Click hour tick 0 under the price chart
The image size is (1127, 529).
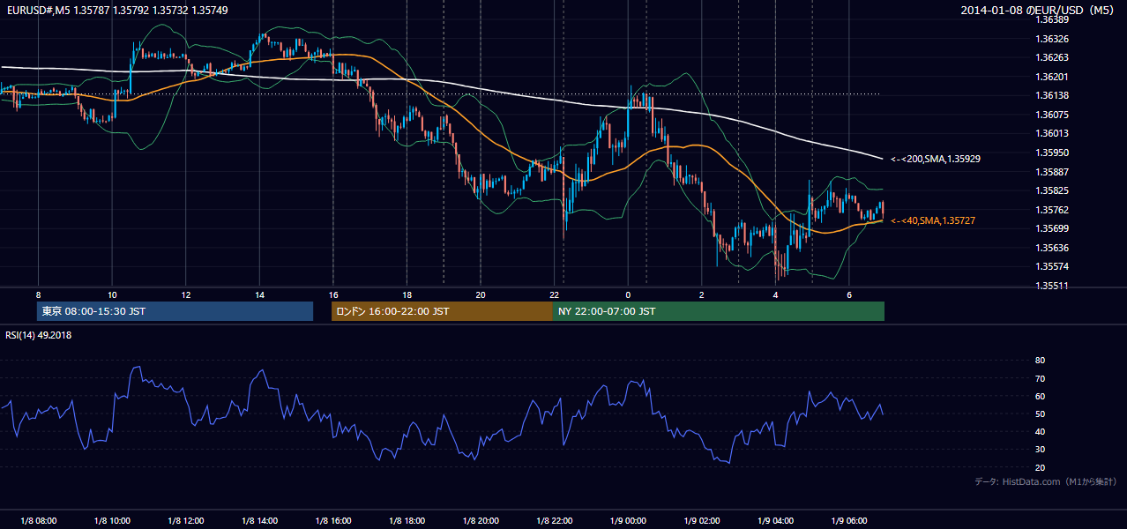628,294
